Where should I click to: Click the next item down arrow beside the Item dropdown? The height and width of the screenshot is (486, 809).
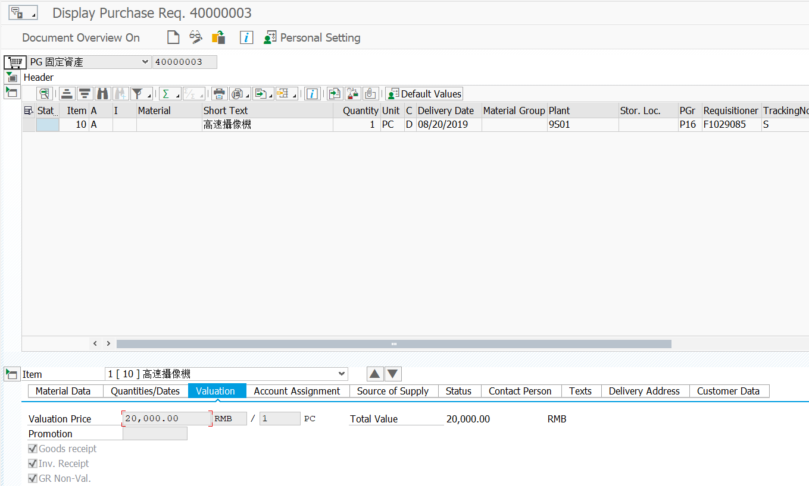(392, 374)
